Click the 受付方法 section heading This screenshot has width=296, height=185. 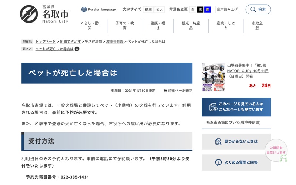tap(107, 141)
